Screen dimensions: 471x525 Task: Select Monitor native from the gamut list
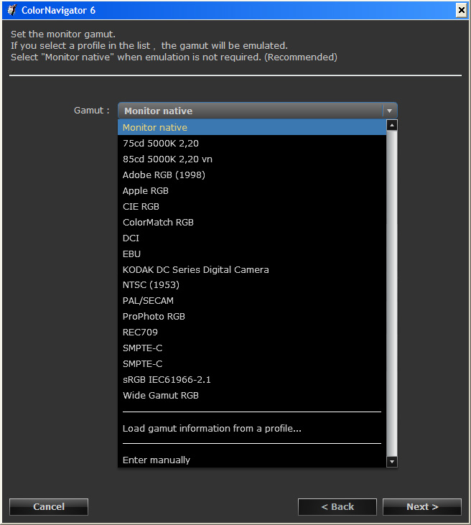pyautogui.click(x=155, y=128)
